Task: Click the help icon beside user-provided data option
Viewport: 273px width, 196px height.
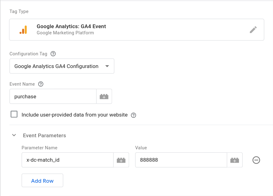Action: tap(133, 115)
